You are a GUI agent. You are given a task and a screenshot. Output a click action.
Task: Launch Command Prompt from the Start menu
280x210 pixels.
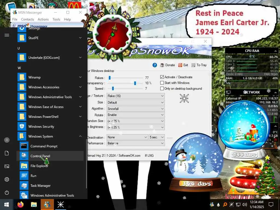point(50,146)
